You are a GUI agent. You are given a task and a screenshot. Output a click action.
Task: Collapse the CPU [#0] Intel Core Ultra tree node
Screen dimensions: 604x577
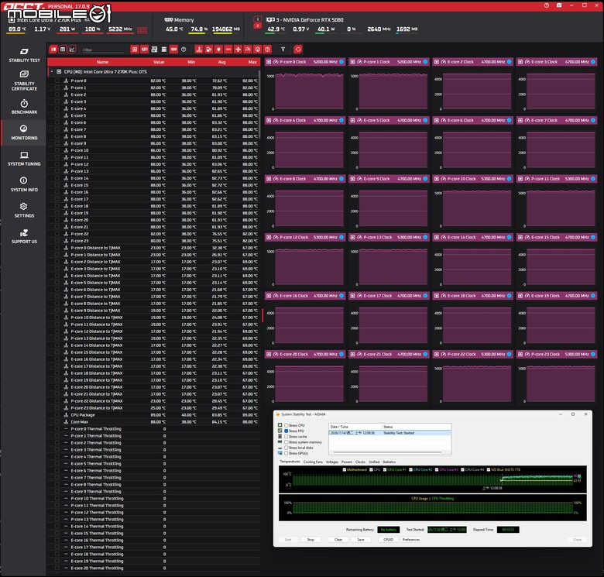pos(52,72)
